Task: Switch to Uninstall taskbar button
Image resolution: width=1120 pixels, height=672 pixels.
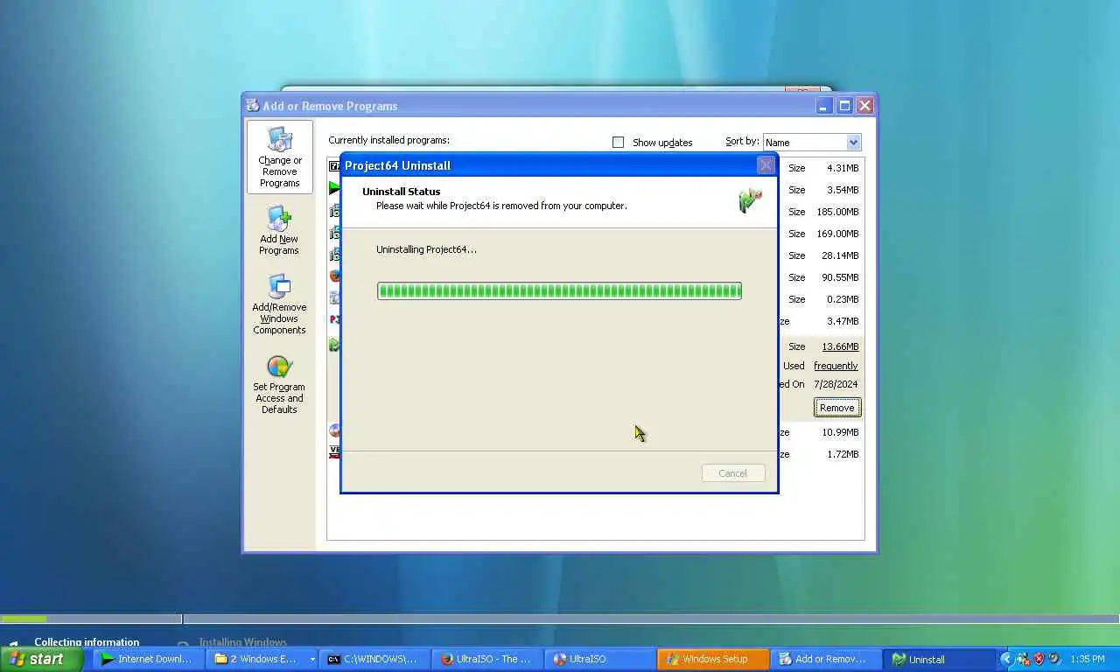Action: click(x=939, y=659)
